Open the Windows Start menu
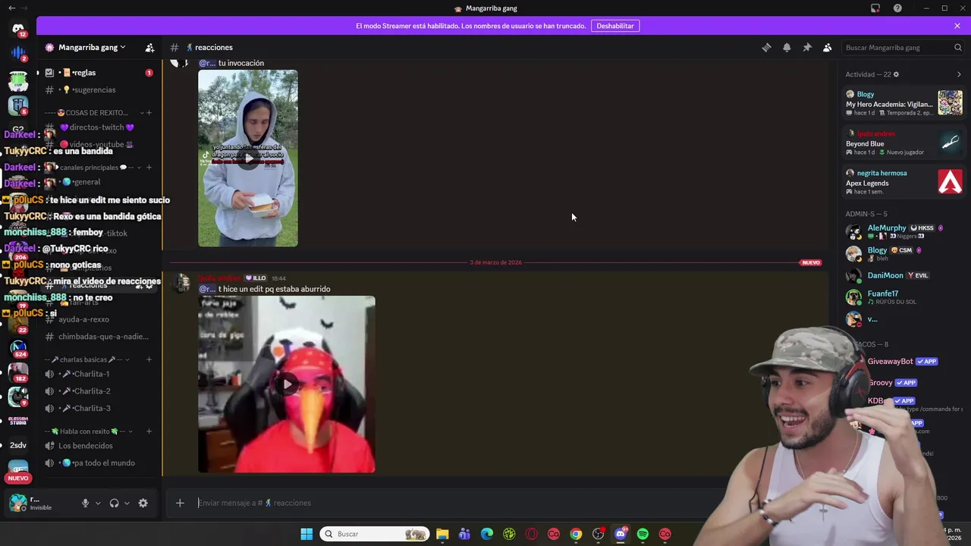Viewport: 971px width, 546px height. pos(306,534)
